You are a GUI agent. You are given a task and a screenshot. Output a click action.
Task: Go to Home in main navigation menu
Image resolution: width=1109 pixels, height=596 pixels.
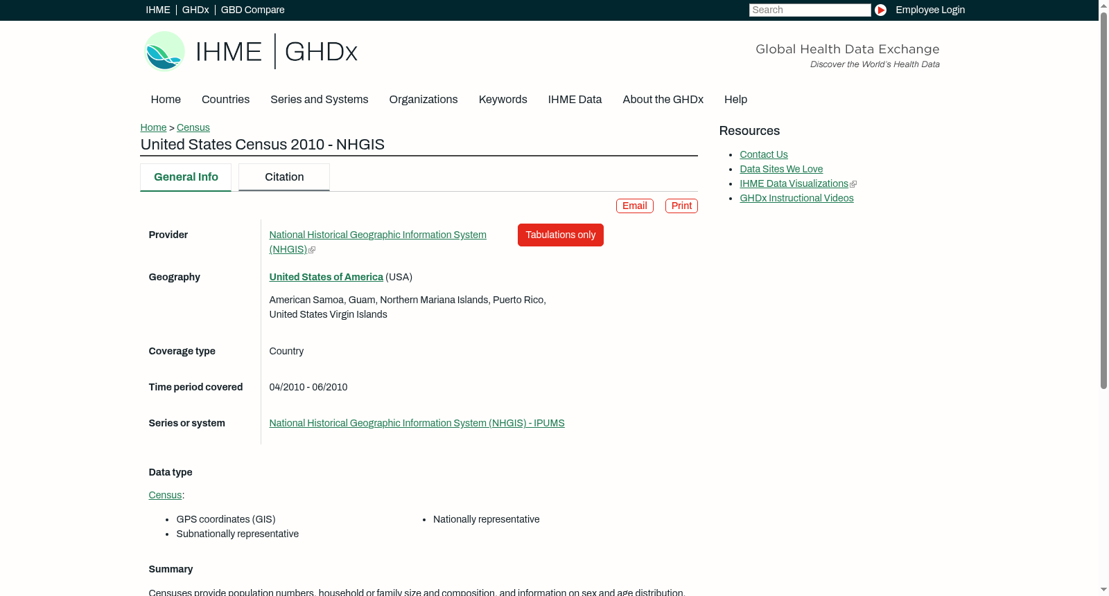[166, 100]
